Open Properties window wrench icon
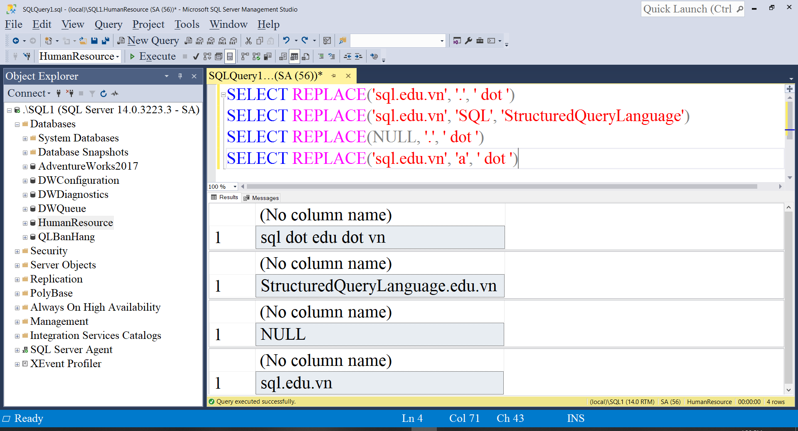798x431 pixels. point(468,41)
